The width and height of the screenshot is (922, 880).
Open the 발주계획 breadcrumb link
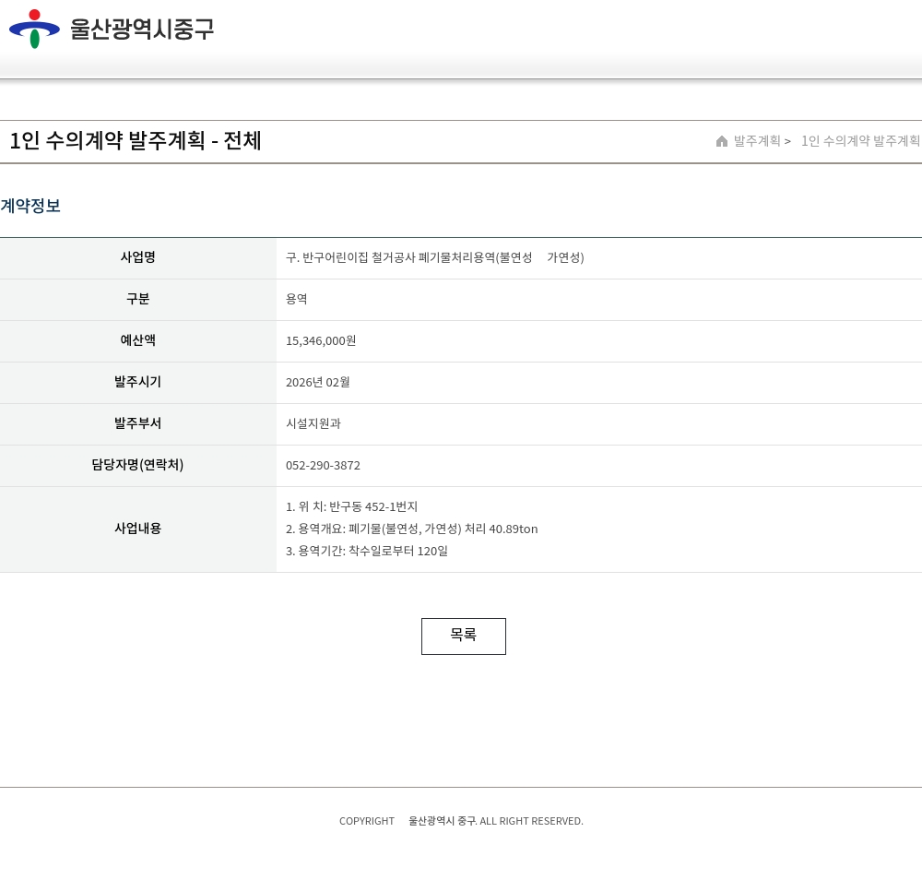[x=757, y=140]
